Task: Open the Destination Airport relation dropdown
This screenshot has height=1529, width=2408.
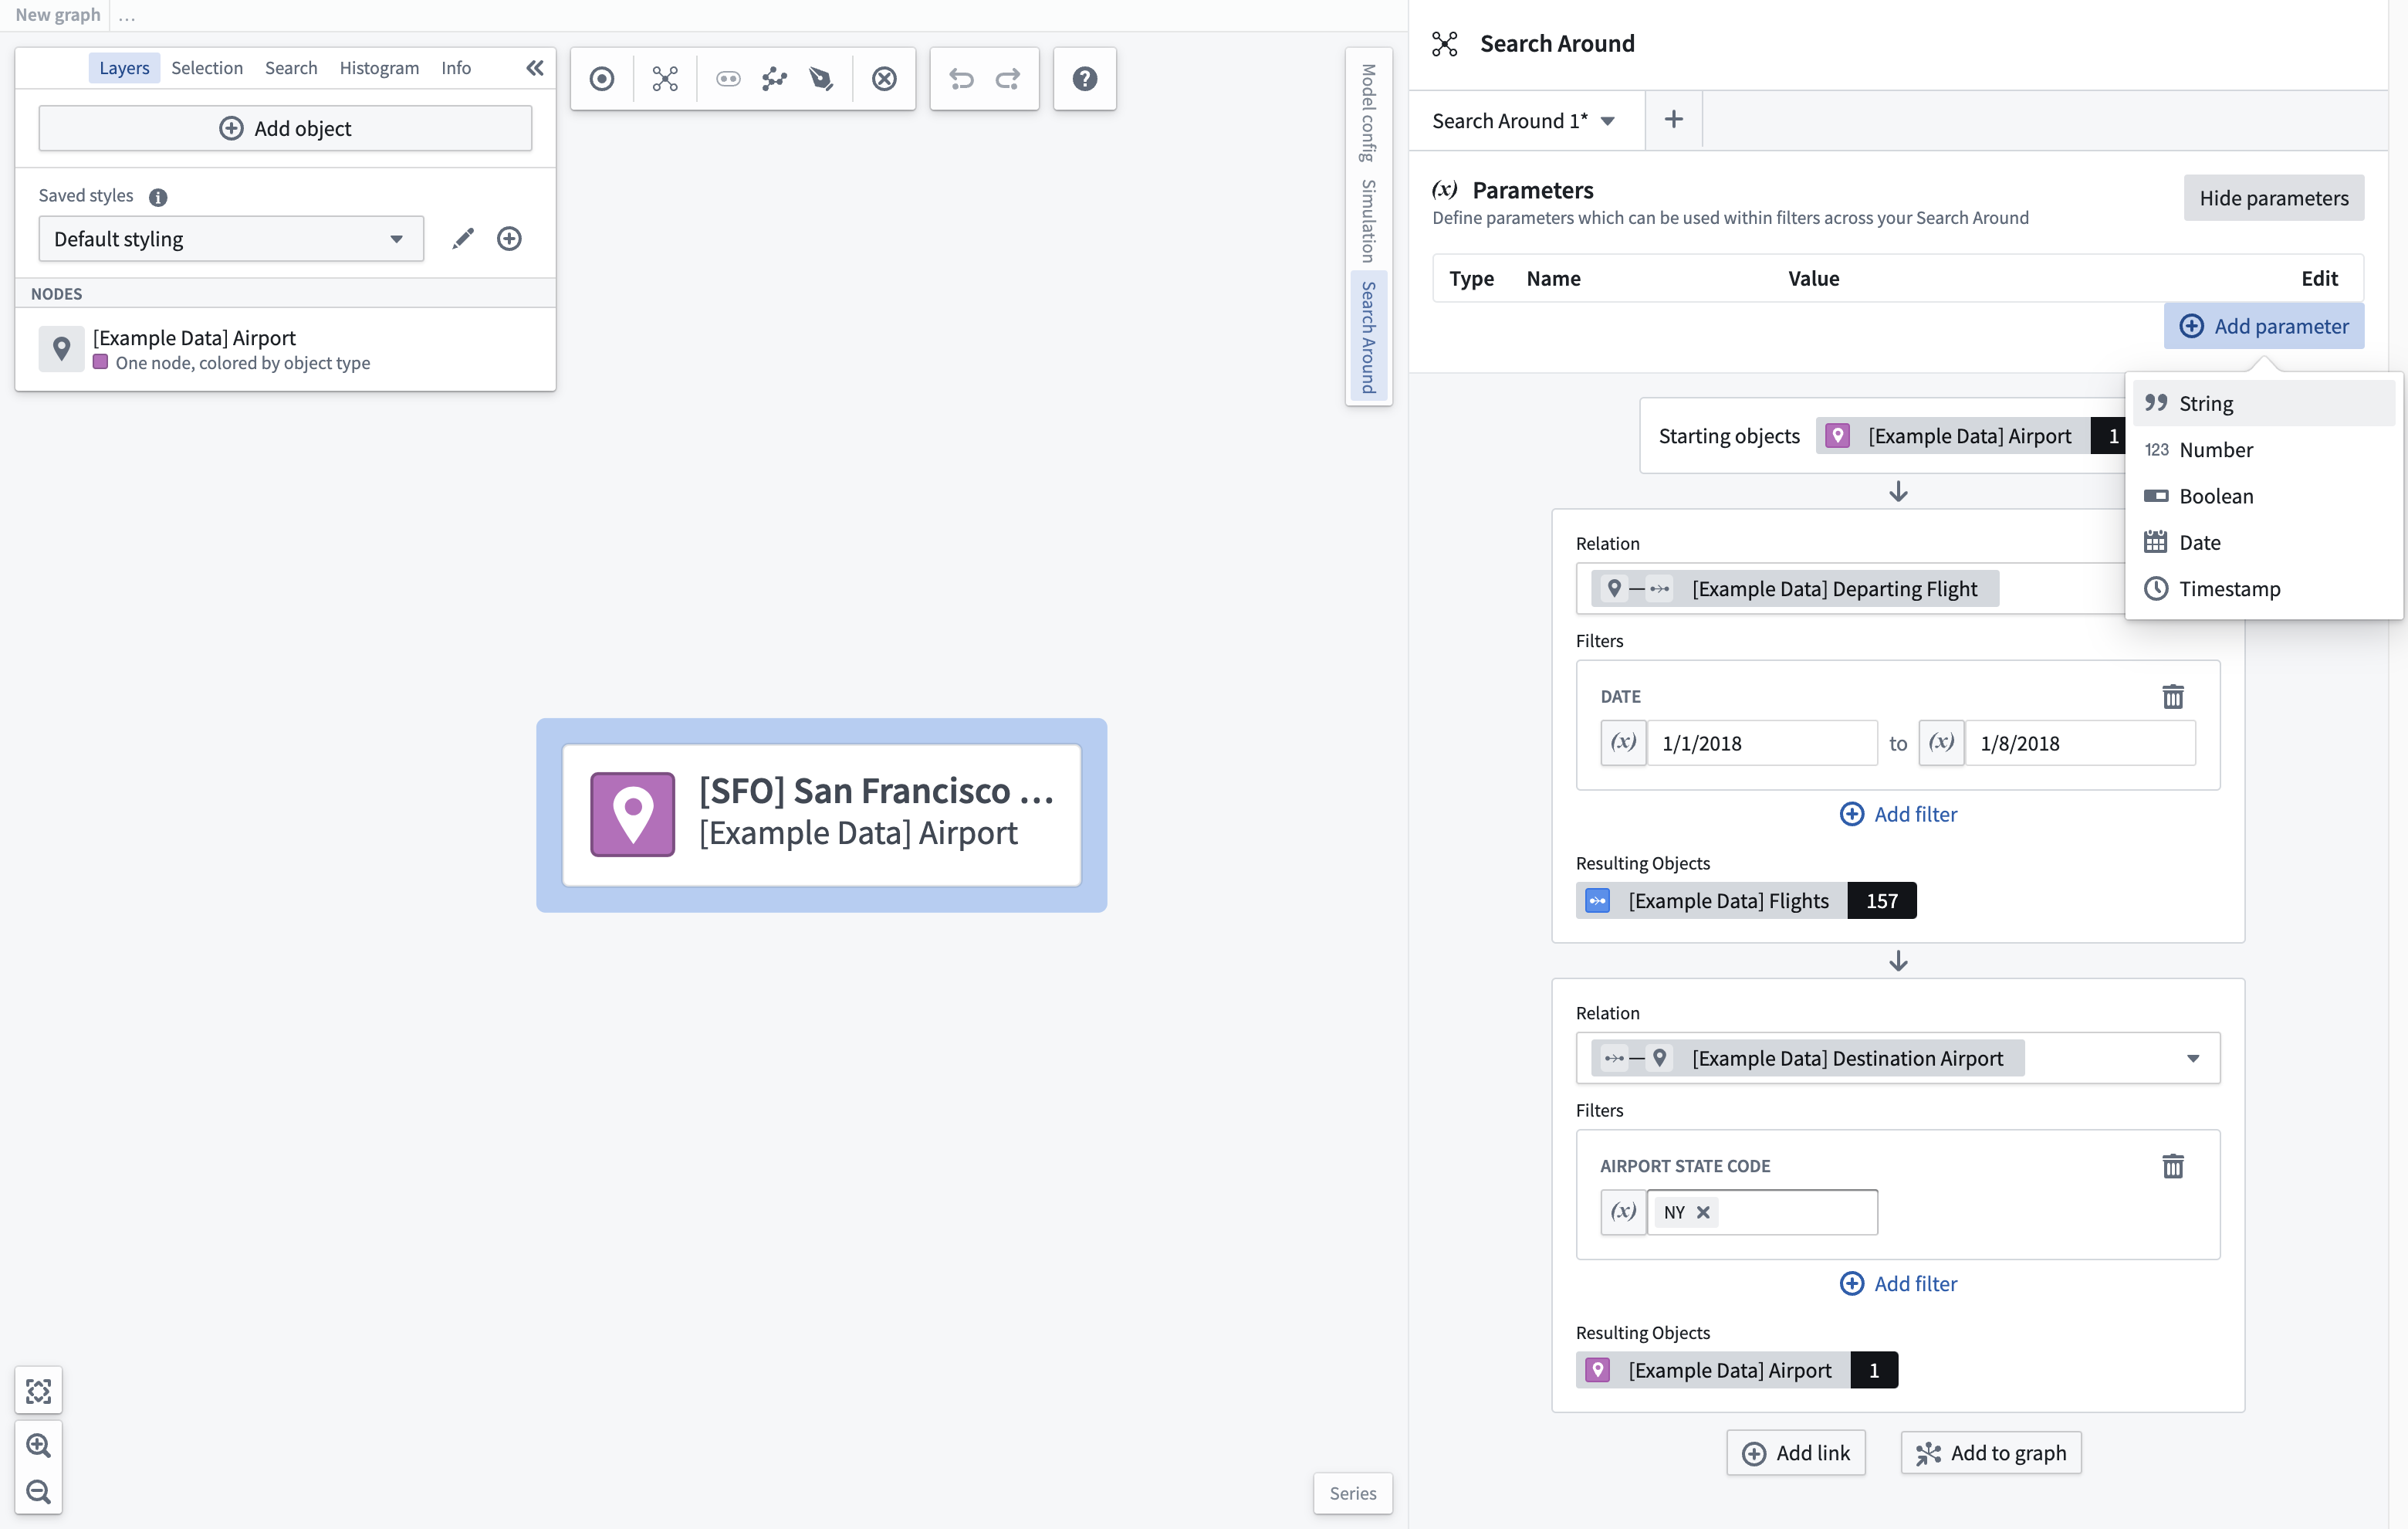Action: [1898, 1058]
